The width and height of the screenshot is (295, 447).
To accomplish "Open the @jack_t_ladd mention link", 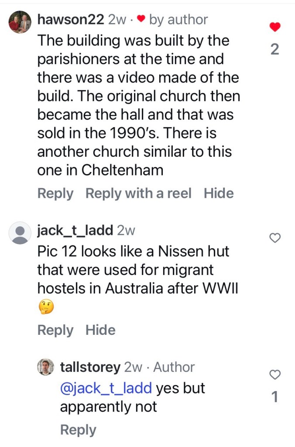I will [x=106, y=388].
